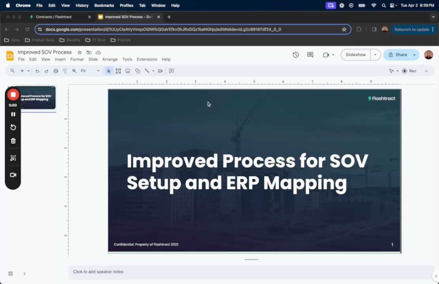439x284 pixels.
Task: Toggle the recorder confetti effects icon
Action: [x=13, y=158]
